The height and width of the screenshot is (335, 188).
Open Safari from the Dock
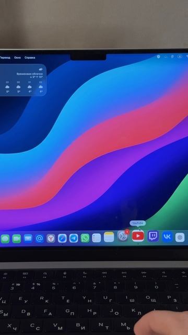click(62, 238)
